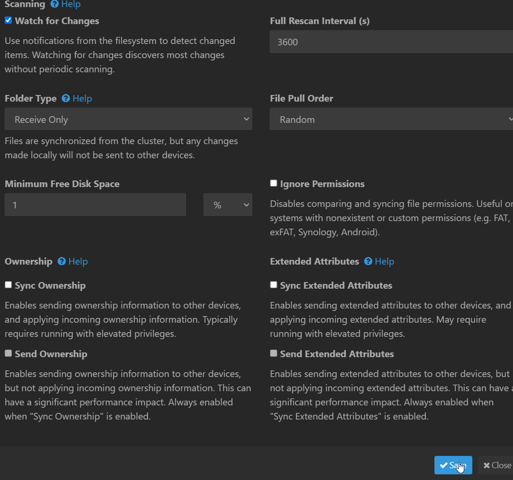Save the folder settings
The width and height of the screenshot is (513, 480).
(x=453, y=465)
